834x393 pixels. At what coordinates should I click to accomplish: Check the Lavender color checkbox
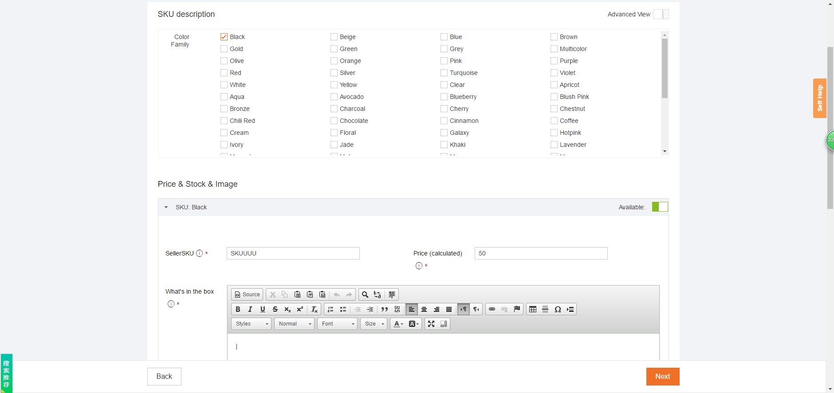(554, 145)
